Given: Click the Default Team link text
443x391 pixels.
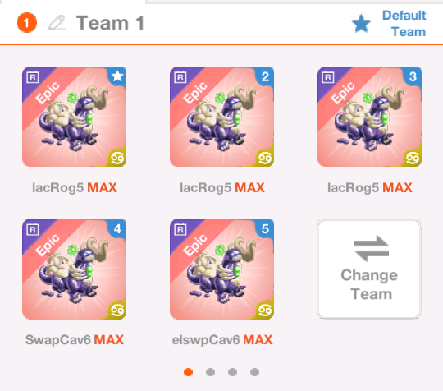Looking at the screenshot, I should 404,24.
